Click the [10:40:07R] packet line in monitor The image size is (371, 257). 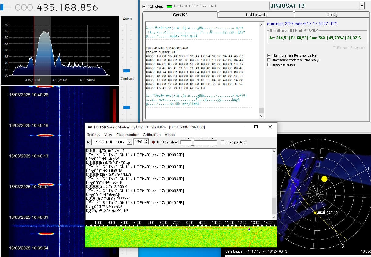(135, 203)
